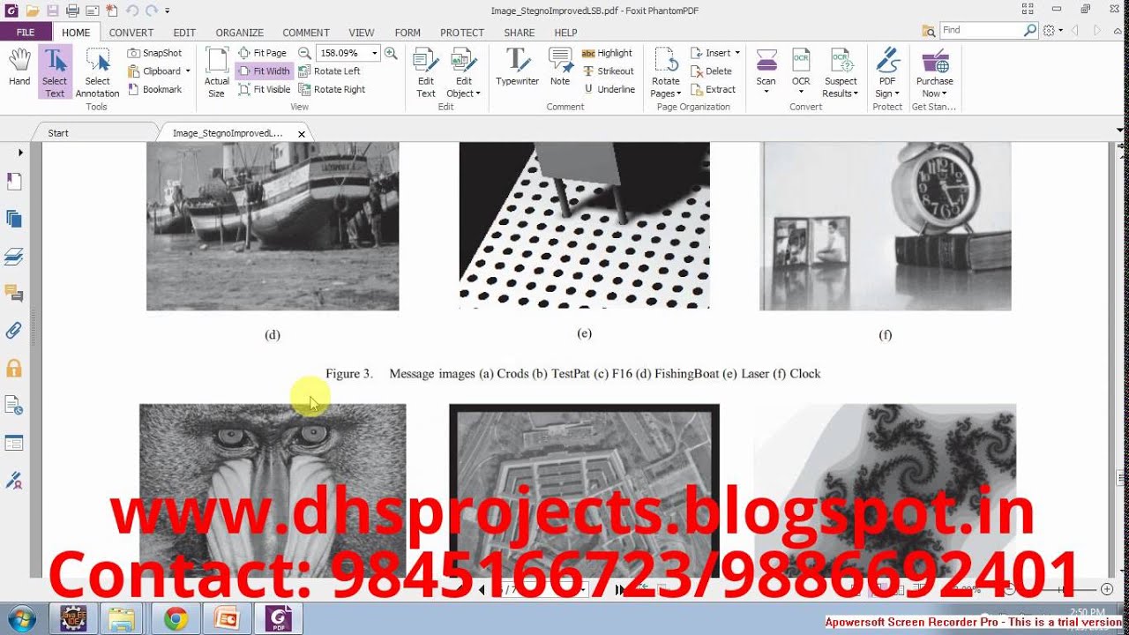Viewport: 1129px width, 635px height.
Task: Take a SnapShot of the page
Action: pyautogui.click(x=155, y=53)
